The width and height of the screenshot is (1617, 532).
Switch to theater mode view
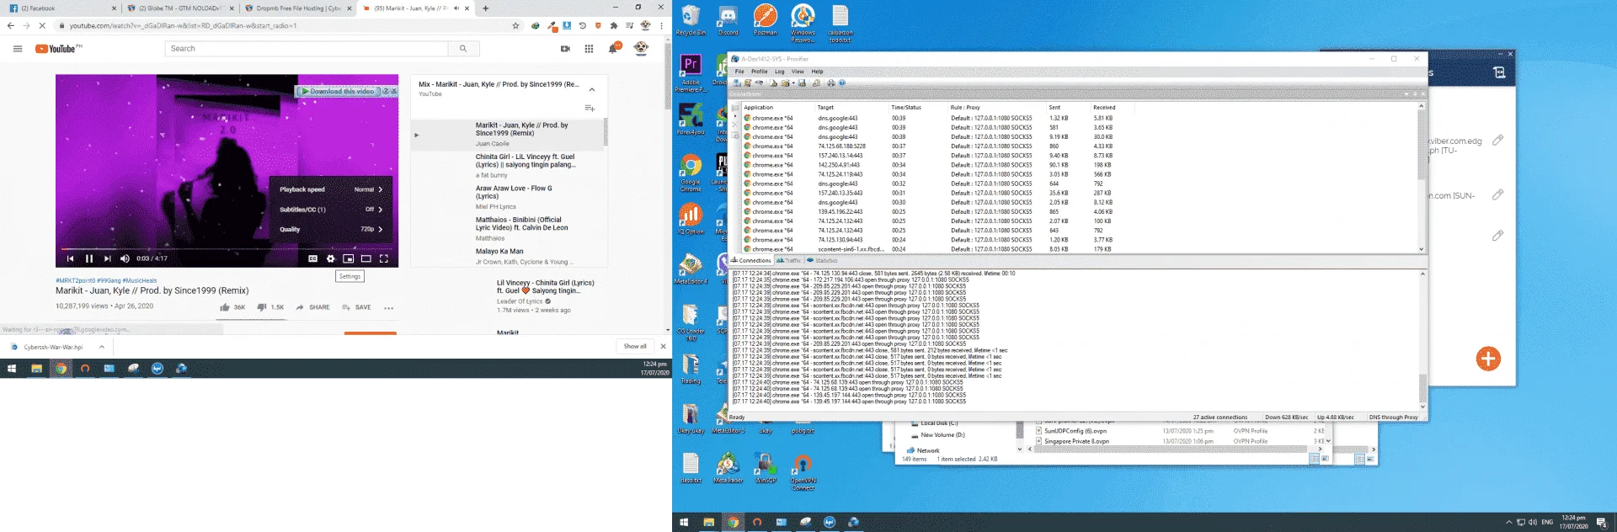(366, 258)
